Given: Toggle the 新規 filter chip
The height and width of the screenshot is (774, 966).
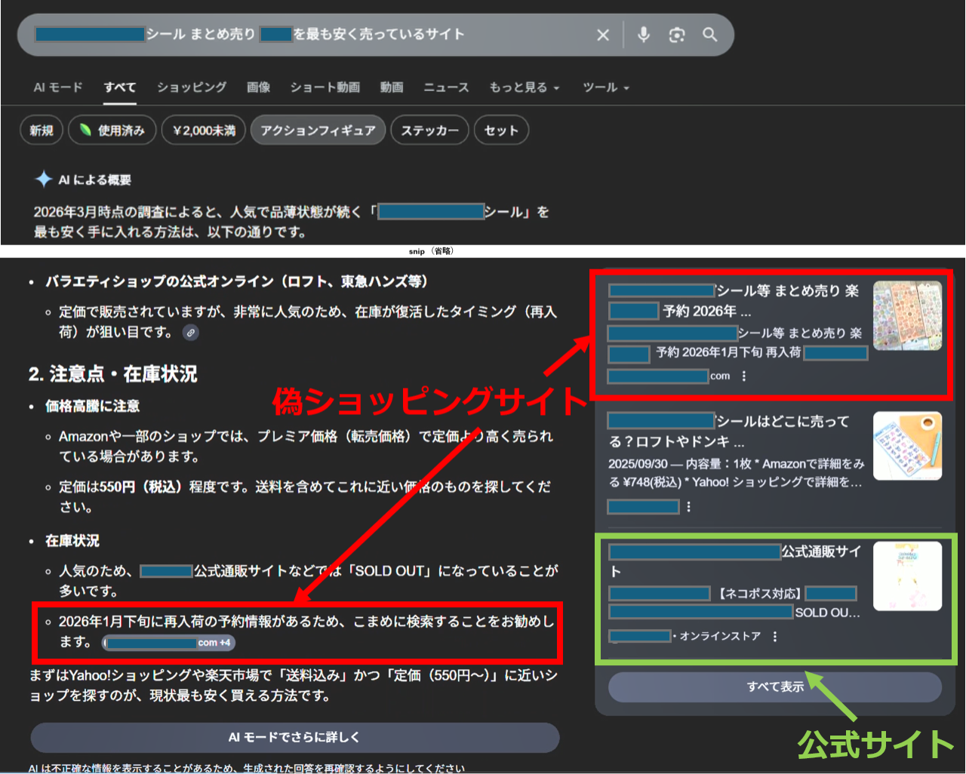Looking at the screenshot, I should (42, 131).
